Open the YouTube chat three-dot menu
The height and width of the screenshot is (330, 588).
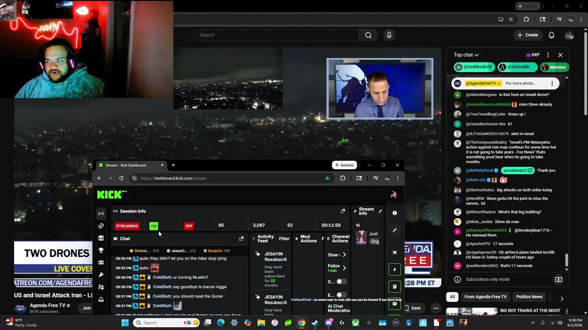pyautogui.click(x=548, y=55)
